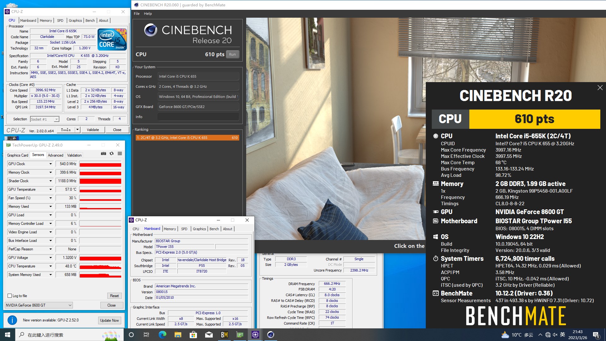Image resolution: width=606 pixels, height=341 pixels.
Task: Switch to CPU-Z taskbar icon
Action: [x=255, y=335]
